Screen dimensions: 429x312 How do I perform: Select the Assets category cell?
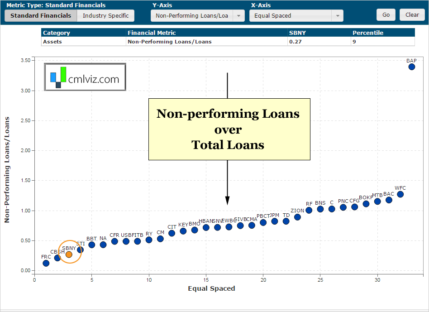[x=83, y=42]
